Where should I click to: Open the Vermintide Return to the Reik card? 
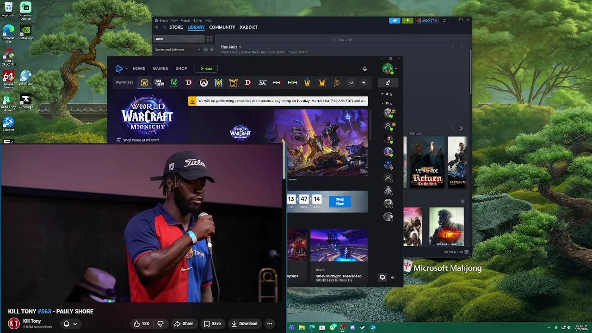(427, 162)
